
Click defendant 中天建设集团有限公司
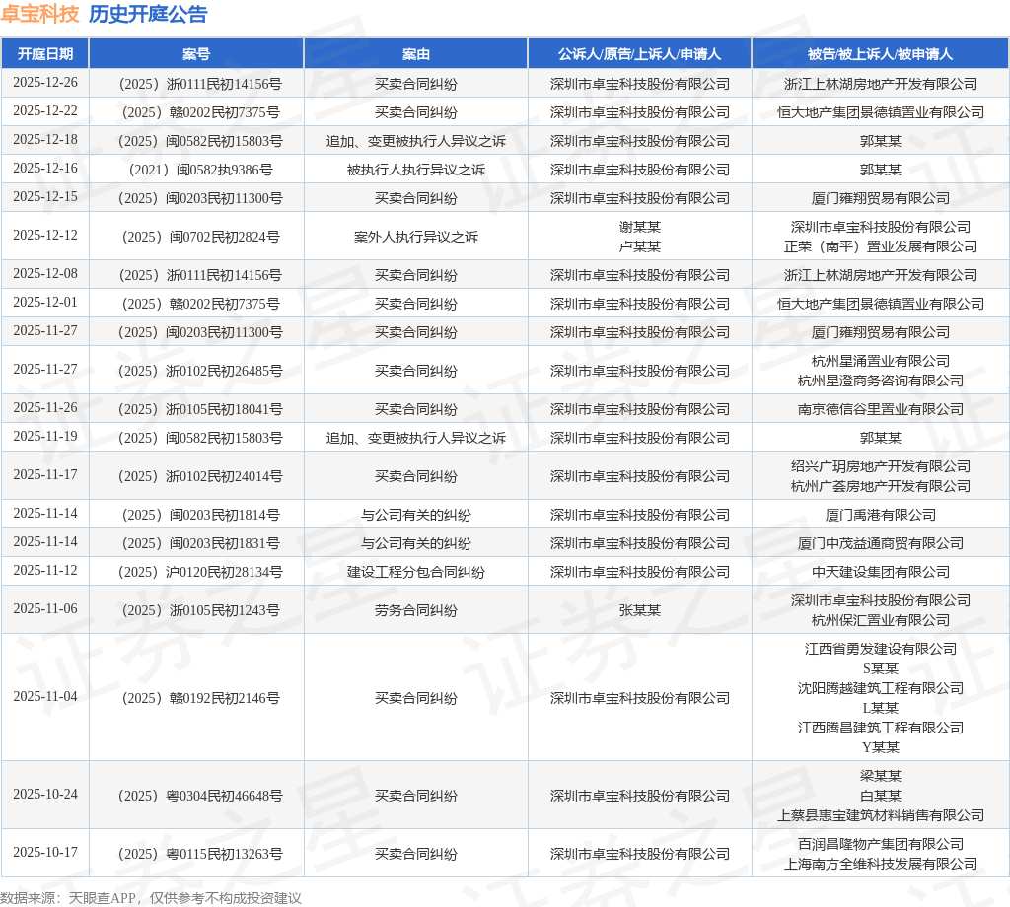pos(881,572)
